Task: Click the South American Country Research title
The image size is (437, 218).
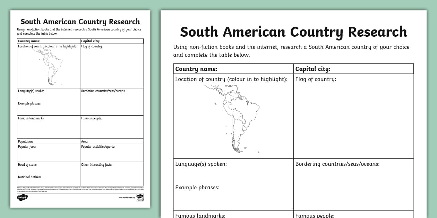Action: point(293,31)
